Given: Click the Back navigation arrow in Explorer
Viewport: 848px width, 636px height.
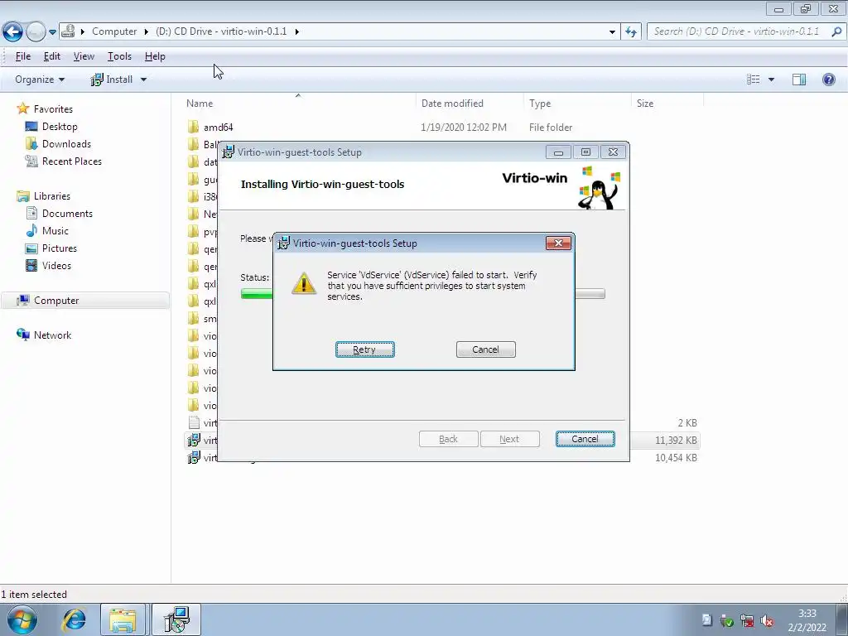Looking at the screenshot, I should (13, 31).
